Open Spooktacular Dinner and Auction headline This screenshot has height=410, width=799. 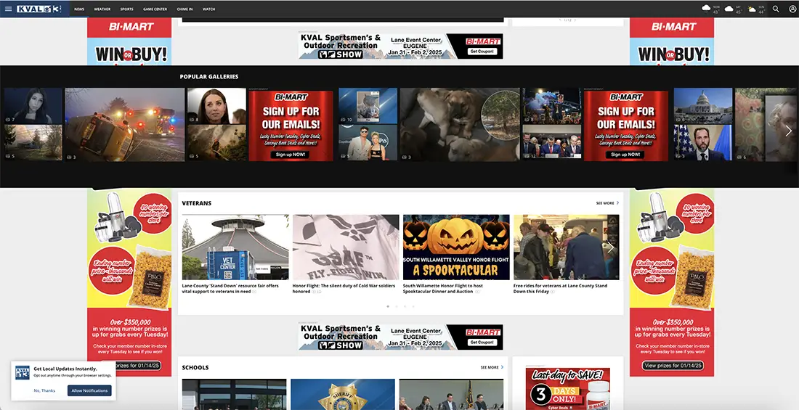click(x=443, y=289)
